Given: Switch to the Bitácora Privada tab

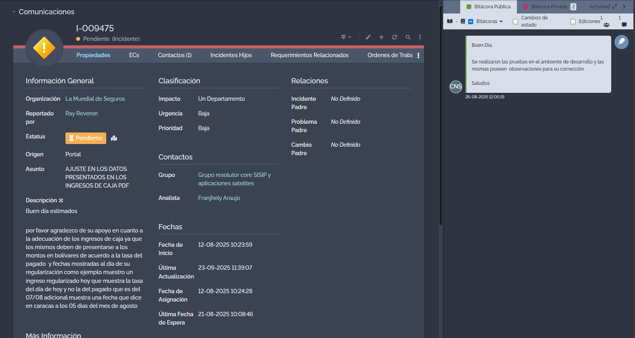Looking at the screenshot, I should pos(549,7).
